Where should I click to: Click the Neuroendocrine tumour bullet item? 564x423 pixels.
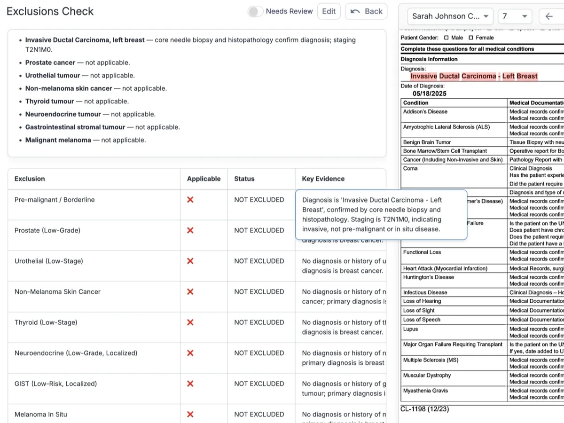tap(90, 114)
